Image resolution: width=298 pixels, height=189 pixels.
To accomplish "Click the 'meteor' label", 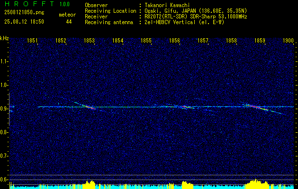I will pos(67,15).
